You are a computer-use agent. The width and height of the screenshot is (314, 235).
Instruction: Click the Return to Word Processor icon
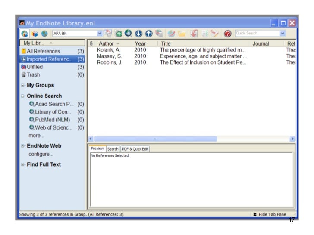click(215, 34)
